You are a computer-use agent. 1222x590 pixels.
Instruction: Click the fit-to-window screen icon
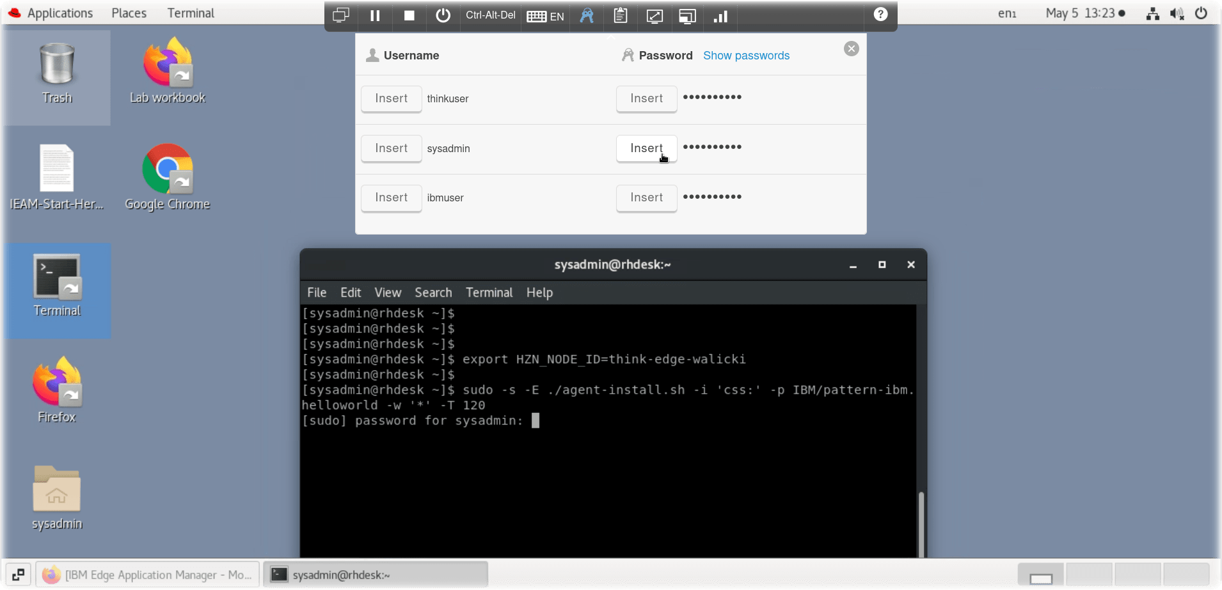[x=687, y=16]
